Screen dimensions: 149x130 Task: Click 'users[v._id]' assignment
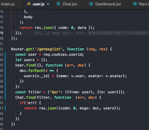37,76
